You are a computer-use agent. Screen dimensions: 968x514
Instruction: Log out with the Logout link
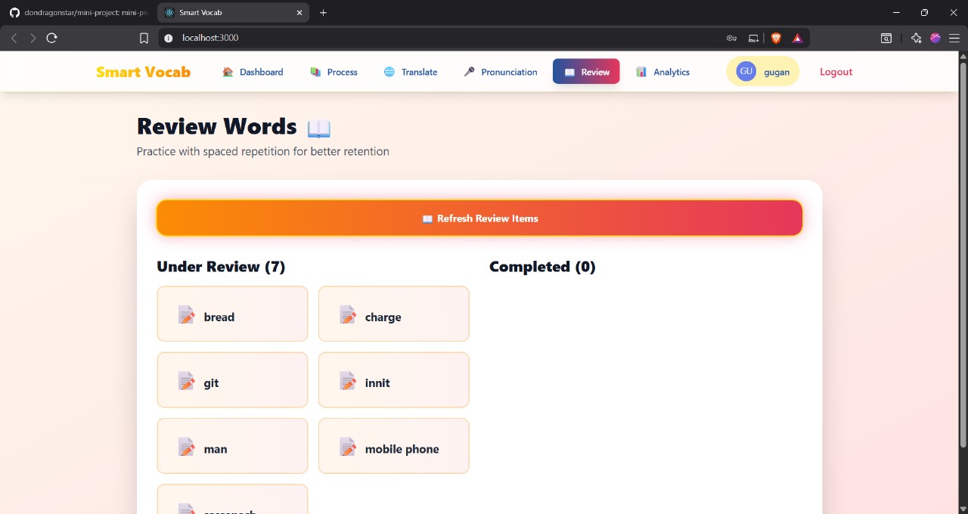836,72
